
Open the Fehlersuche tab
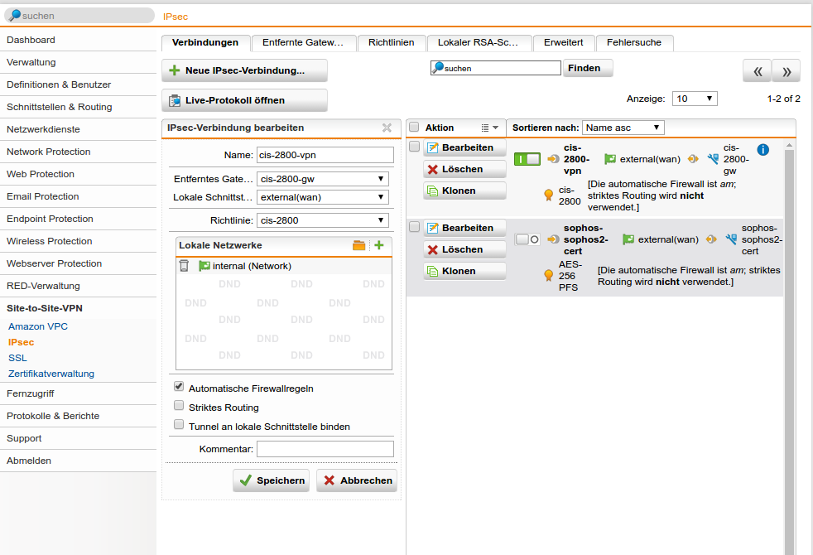point(635,42)
